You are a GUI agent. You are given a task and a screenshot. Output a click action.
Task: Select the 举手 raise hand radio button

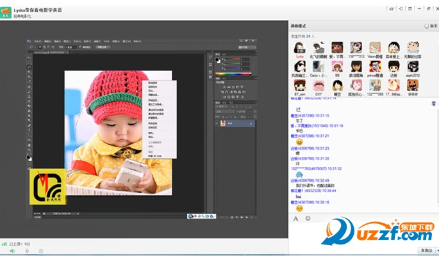[x=426, y=26]
